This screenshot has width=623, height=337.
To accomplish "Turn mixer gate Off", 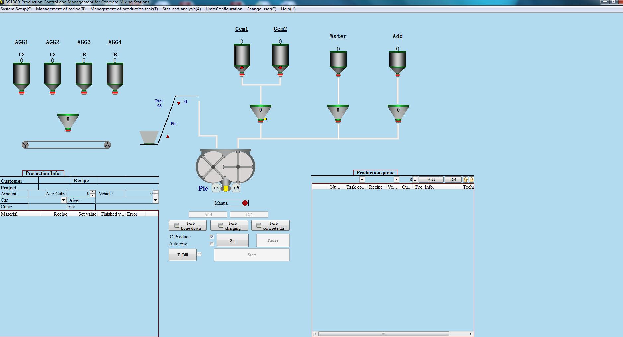I will click(x=236, y=188).
